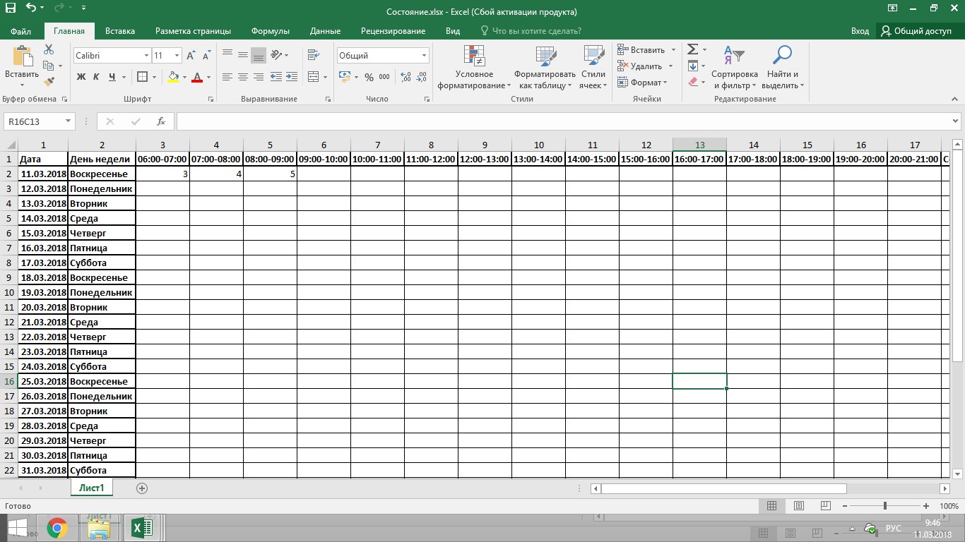Image resolution: width=965 pixels, height=542 pixels.
Task: Open borders dropdown arrow
Action: pos(153,77)
